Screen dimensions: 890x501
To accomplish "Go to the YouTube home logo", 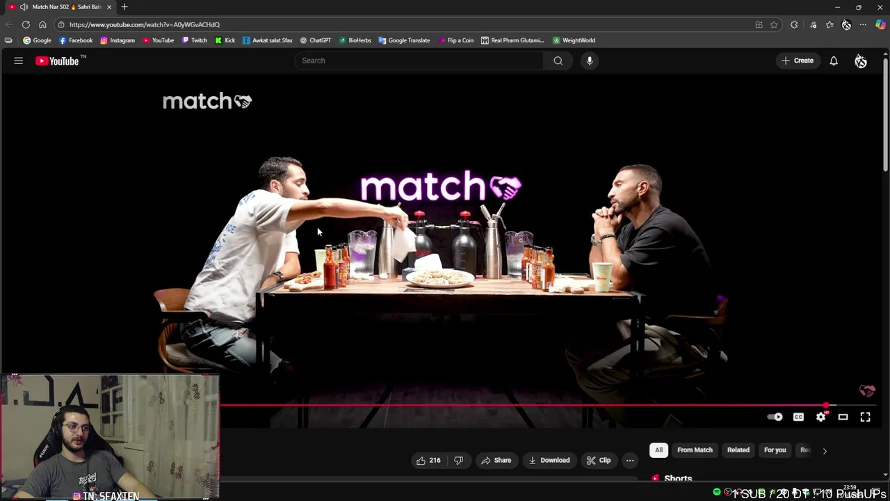I will 58,61.
